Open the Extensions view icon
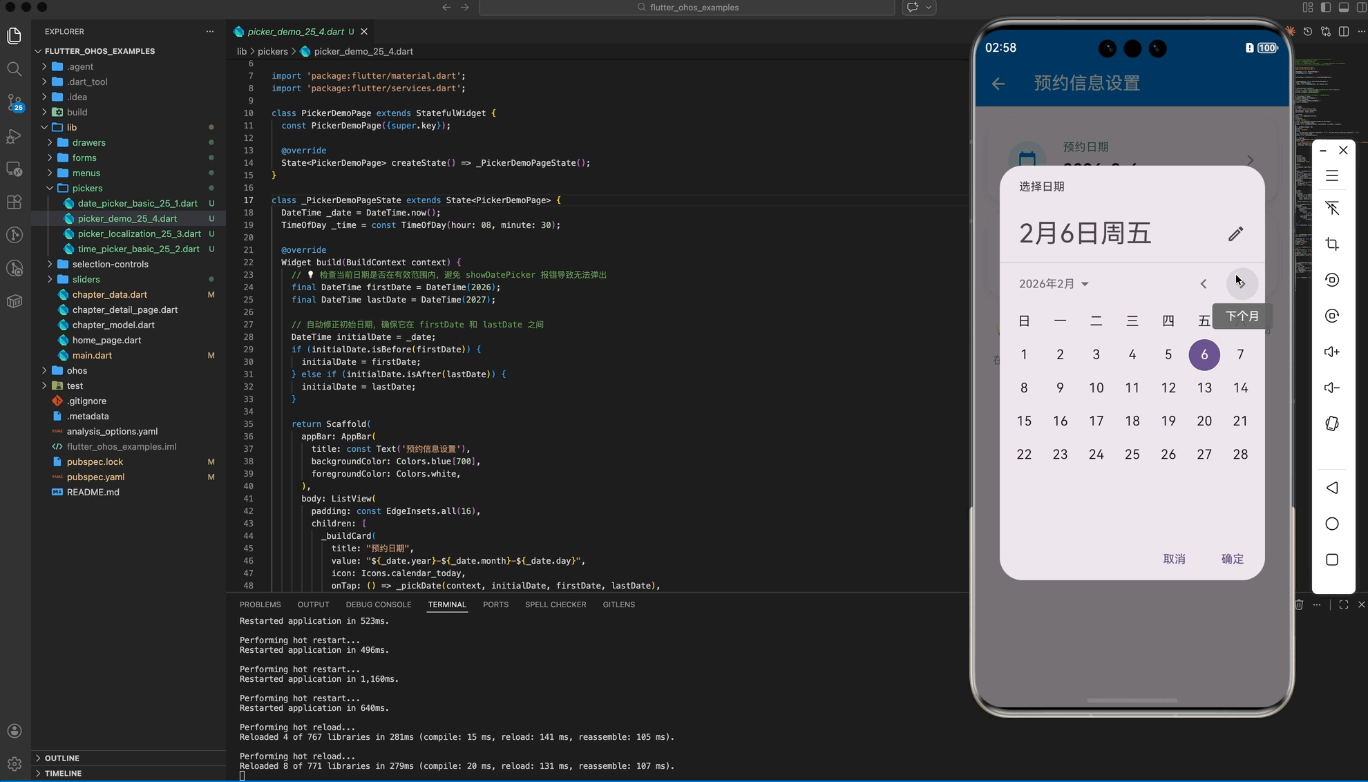This screenshot has width=1368, height=782. click(x=15, y=202)
